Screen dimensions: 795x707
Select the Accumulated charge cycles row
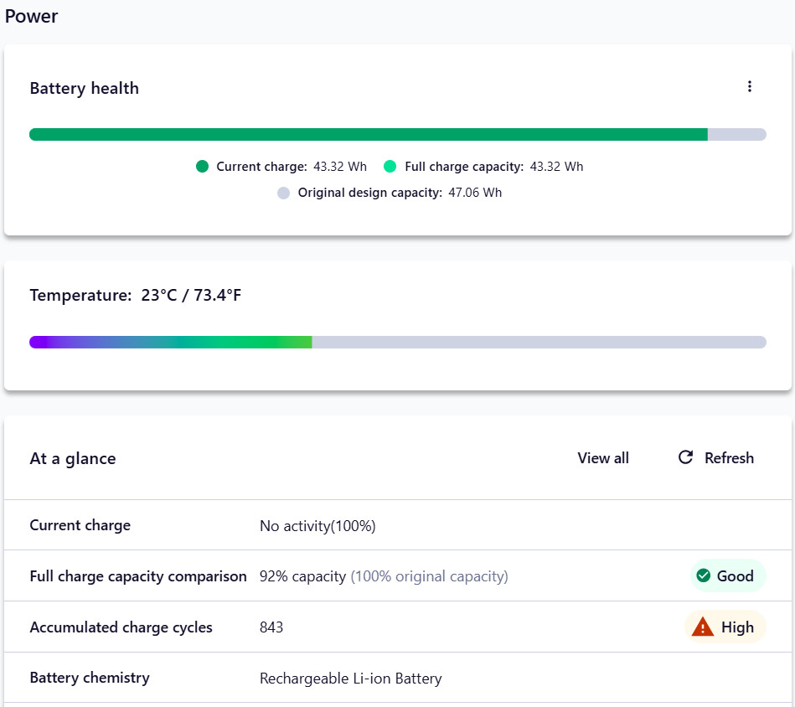pos(397,627)
